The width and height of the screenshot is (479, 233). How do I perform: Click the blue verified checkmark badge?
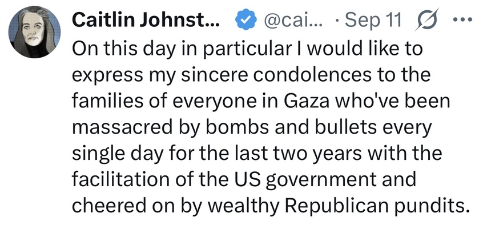click(246, 20)
